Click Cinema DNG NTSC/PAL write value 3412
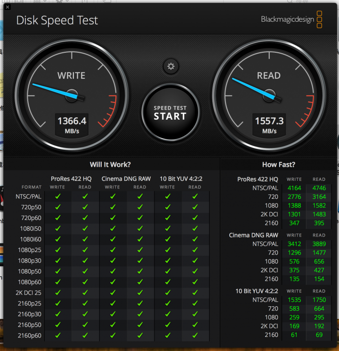This screenshot has height=351, width=339. (x=294, y=244)
